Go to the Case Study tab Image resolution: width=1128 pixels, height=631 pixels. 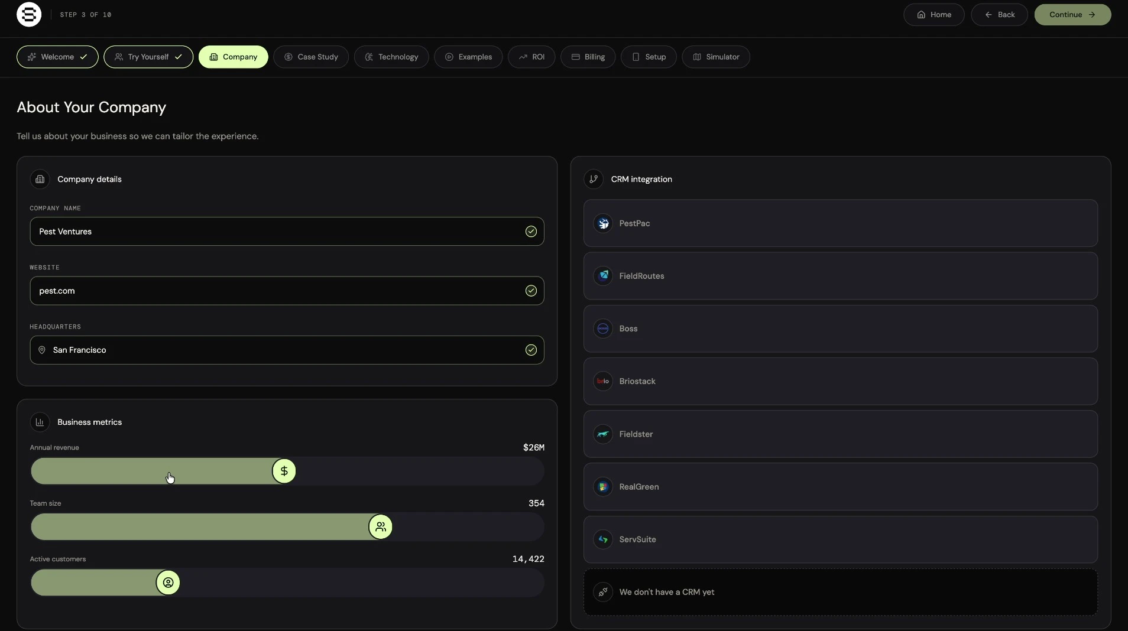tap(311, 57)
